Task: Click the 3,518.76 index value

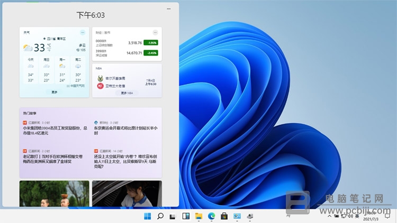Action: (135, 43)
